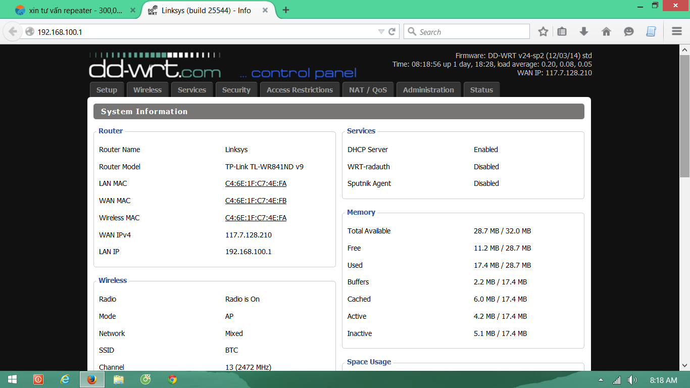
Task: Show hidden system tray icons arrow
Action: tap(601, 380)
